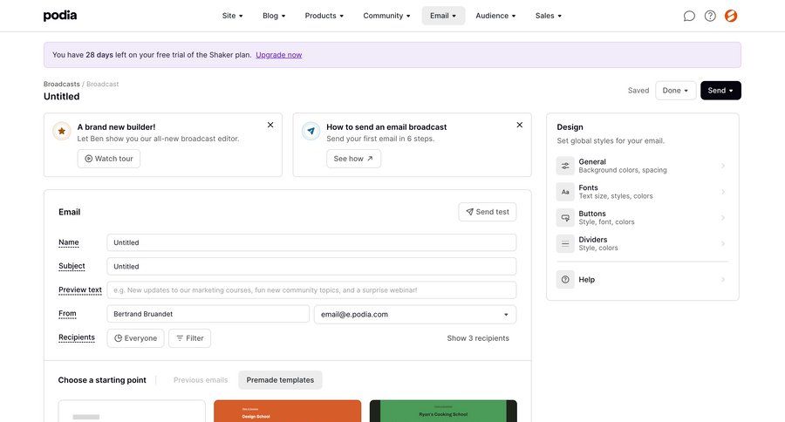Go back to Broadcasts breadcrumb
This screenshot has height=422, width=785.
pyautogui.click(x=61, y=84)
